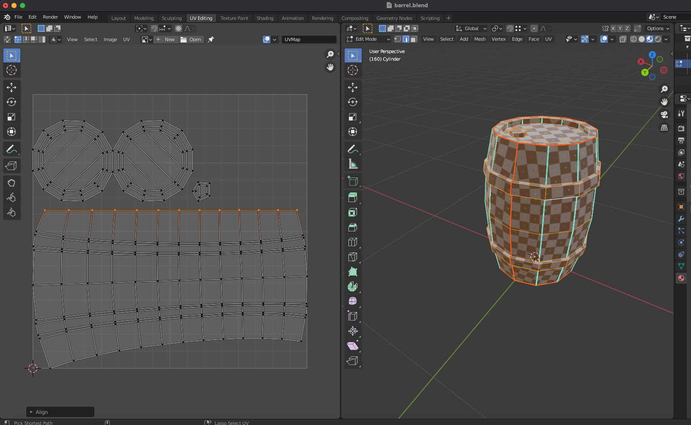Open the Edit Mode dropdown
691x425 pixels.
(x=368, y=39)
